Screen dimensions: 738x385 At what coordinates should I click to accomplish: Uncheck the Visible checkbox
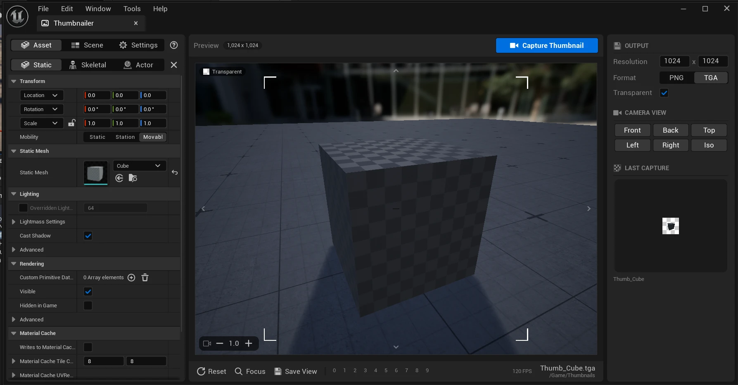click(88, 292)
